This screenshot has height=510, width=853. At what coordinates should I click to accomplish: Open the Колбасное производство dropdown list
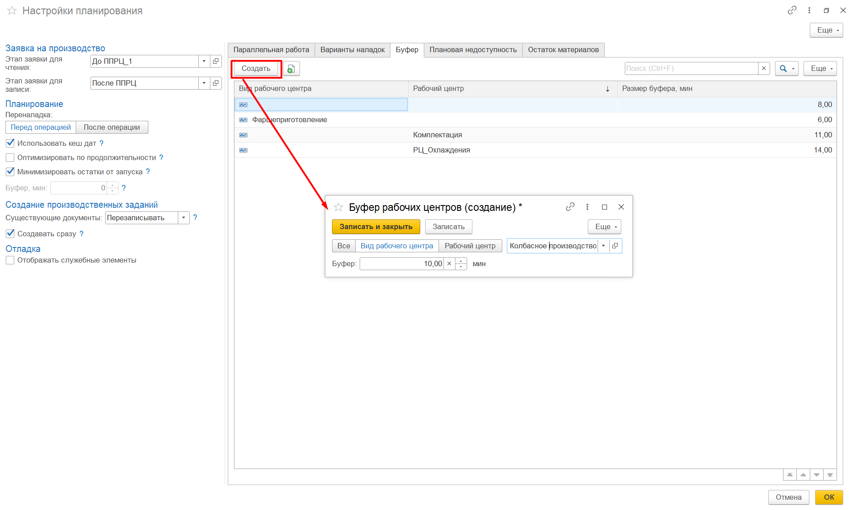point(603,246)
